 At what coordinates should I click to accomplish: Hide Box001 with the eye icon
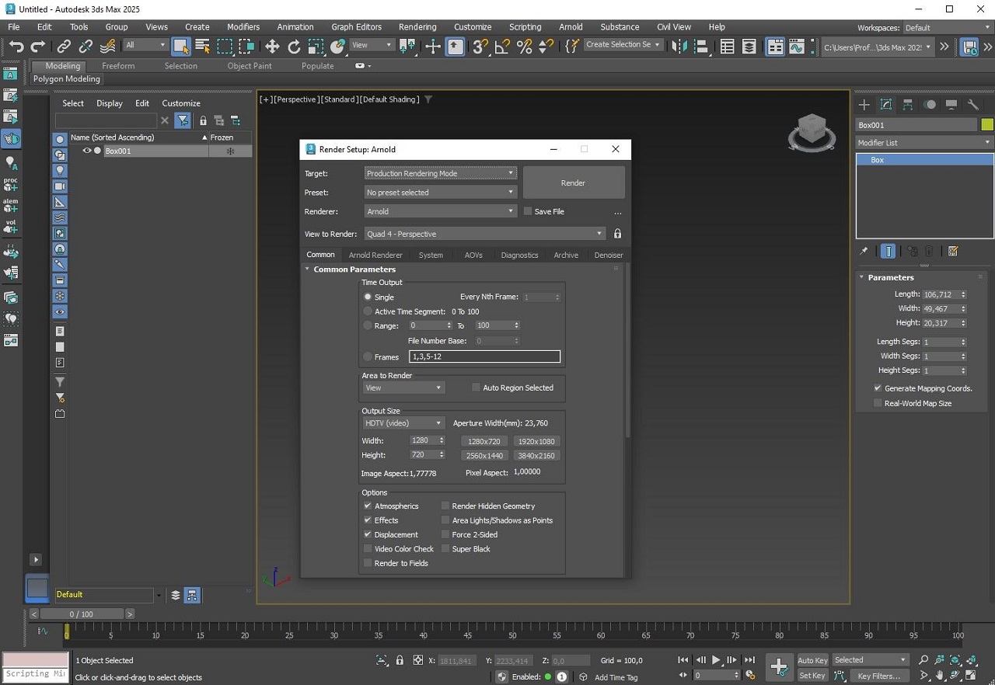pos(87,151)
